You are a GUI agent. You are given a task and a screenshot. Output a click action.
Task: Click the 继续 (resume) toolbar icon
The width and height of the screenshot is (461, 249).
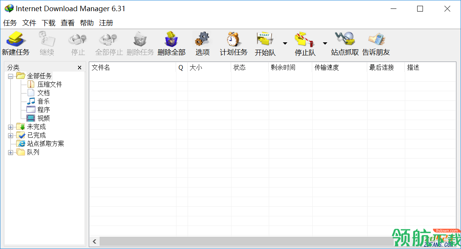(47, 39)
